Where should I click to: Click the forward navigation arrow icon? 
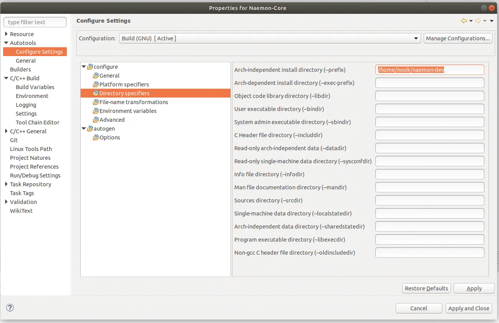[x=478, y=21]
